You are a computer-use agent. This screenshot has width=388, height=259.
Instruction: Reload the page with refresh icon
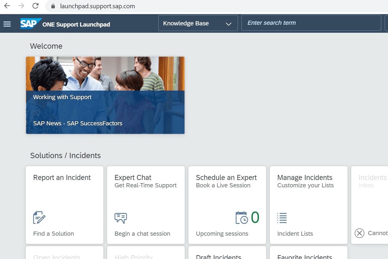35,6
